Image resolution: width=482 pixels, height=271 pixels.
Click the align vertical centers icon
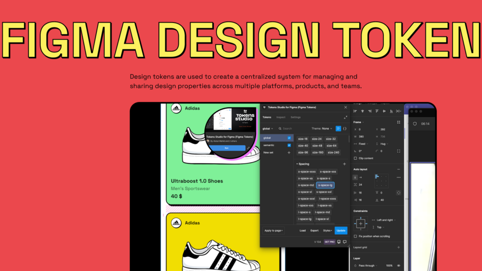click(384, 111)
